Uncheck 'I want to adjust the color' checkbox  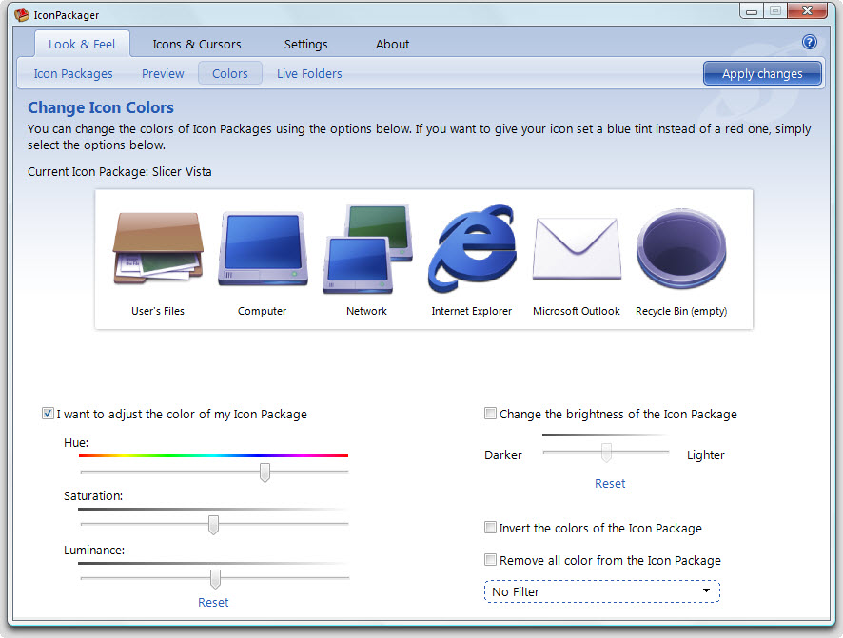(x=48, y=414)
